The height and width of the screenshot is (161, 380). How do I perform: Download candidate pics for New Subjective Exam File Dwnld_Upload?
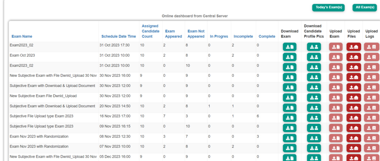(x=314, y=98)
